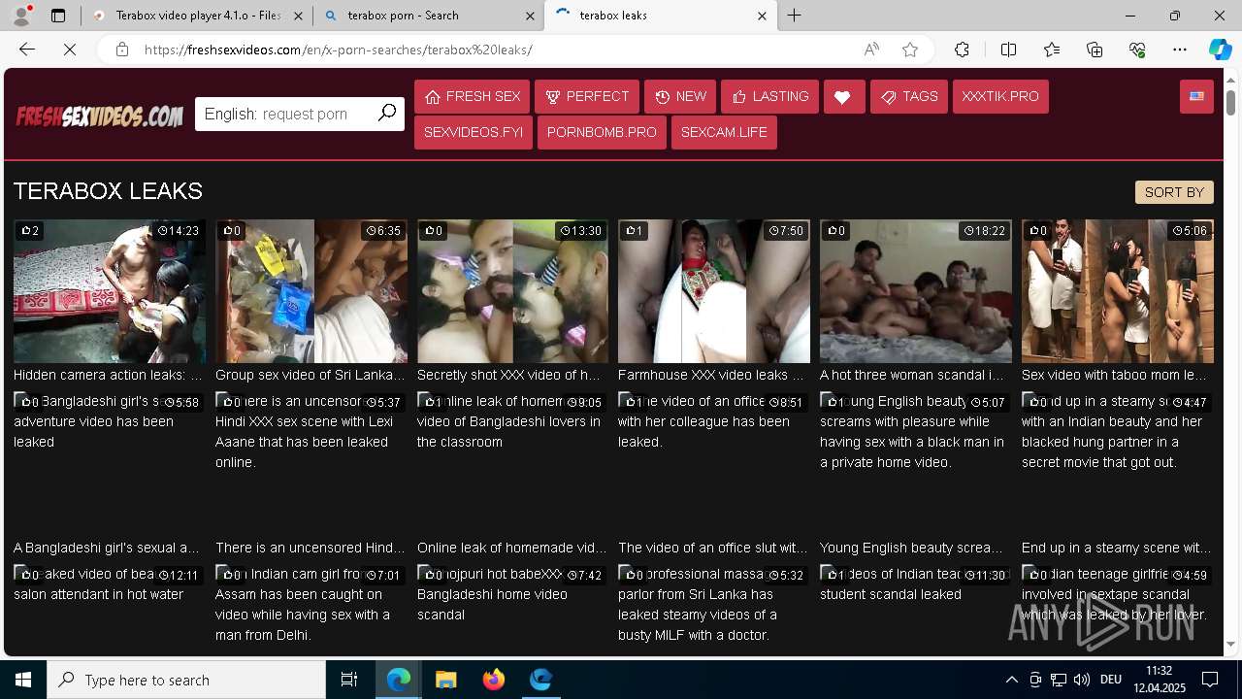Open the NEW header button
This screenshot has height=699, width=1242.
680,96
